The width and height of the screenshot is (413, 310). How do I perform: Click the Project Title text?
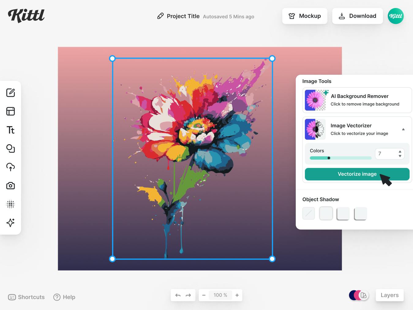point(183,16)
